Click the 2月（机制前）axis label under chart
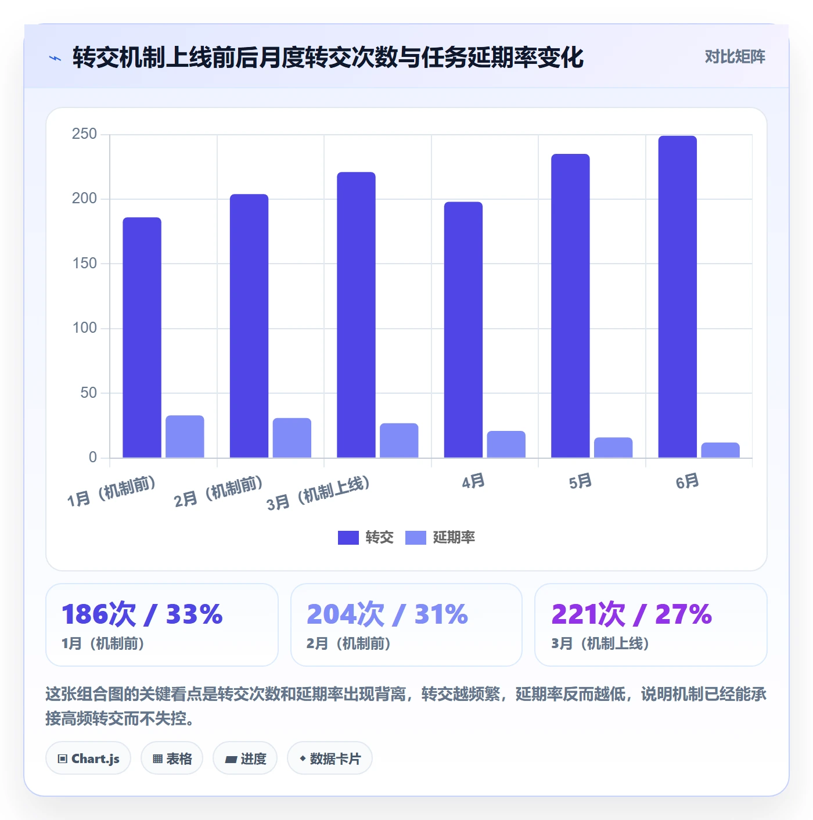The height and width of the screenshot is (820, 813). point(218,491)
